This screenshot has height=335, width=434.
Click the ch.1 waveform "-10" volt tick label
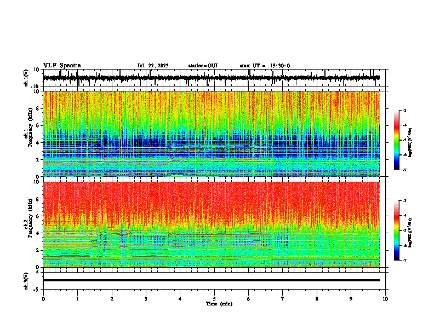tap(36, 86)
